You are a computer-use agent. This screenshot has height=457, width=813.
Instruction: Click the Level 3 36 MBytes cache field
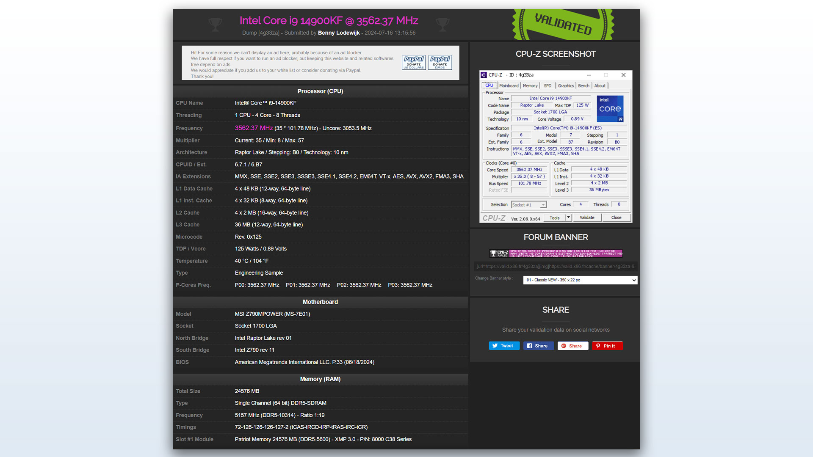(x=599, y=190)
